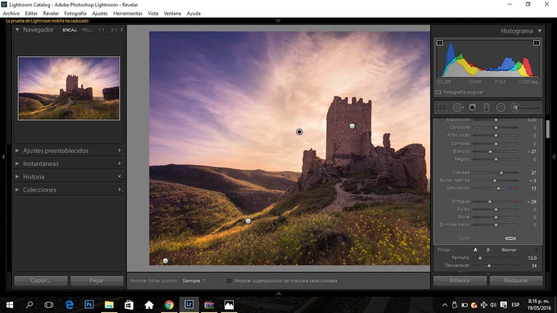Click the Claridad slider handle
This screenshot has height=313, width=557.
coord(501,173)
